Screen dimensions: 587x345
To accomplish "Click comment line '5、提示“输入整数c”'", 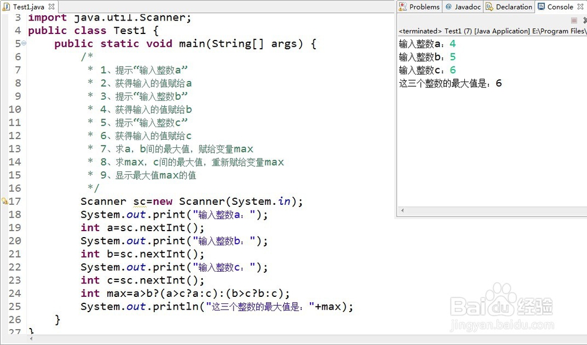I will tap(137, 123).
